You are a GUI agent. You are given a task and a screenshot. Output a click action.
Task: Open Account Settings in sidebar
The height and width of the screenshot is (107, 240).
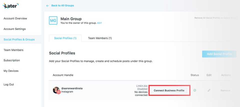click(x=15, y=29)
